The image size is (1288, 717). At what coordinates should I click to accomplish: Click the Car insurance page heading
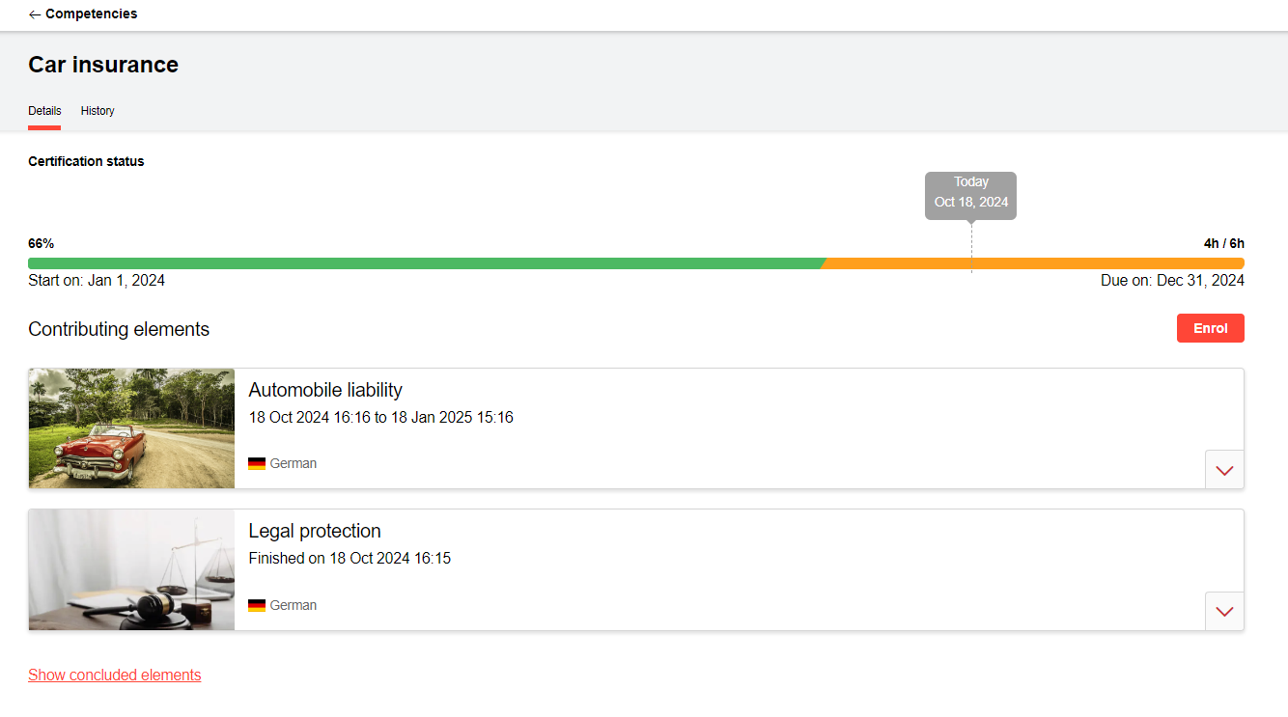point(103,65)
